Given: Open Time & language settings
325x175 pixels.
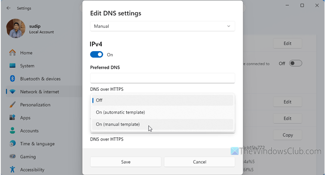Looking at the screenshot, I should point(37,144).
